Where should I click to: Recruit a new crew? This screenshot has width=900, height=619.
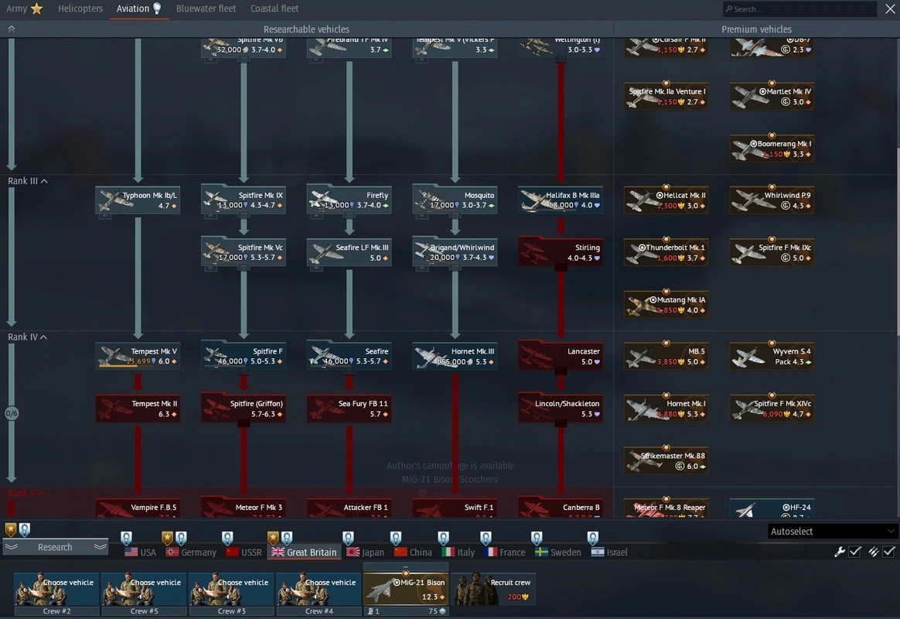click(493, 590)
